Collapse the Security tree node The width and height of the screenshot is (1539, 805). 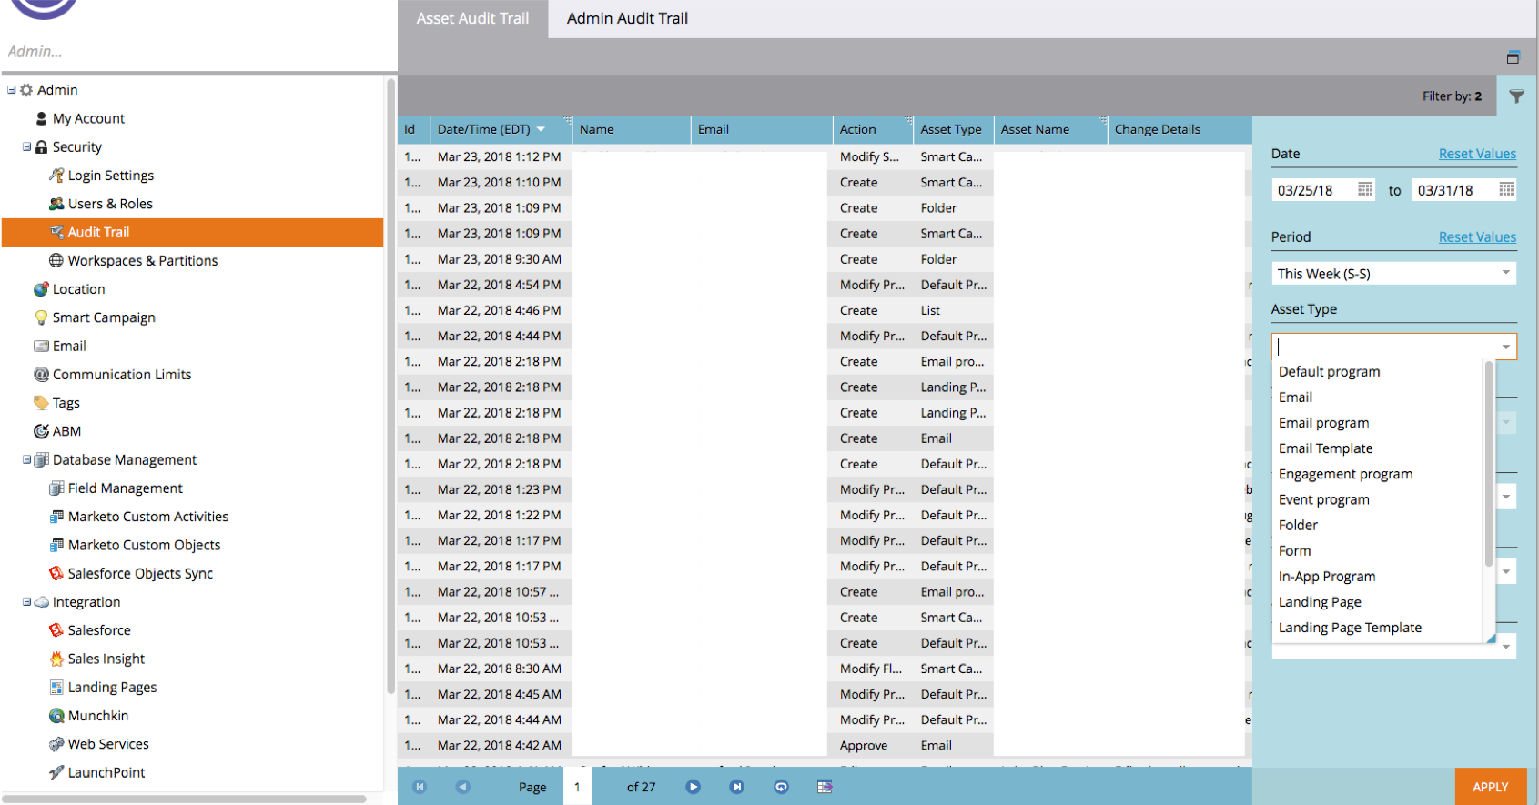pyautogui.click(x=27, y=146)
